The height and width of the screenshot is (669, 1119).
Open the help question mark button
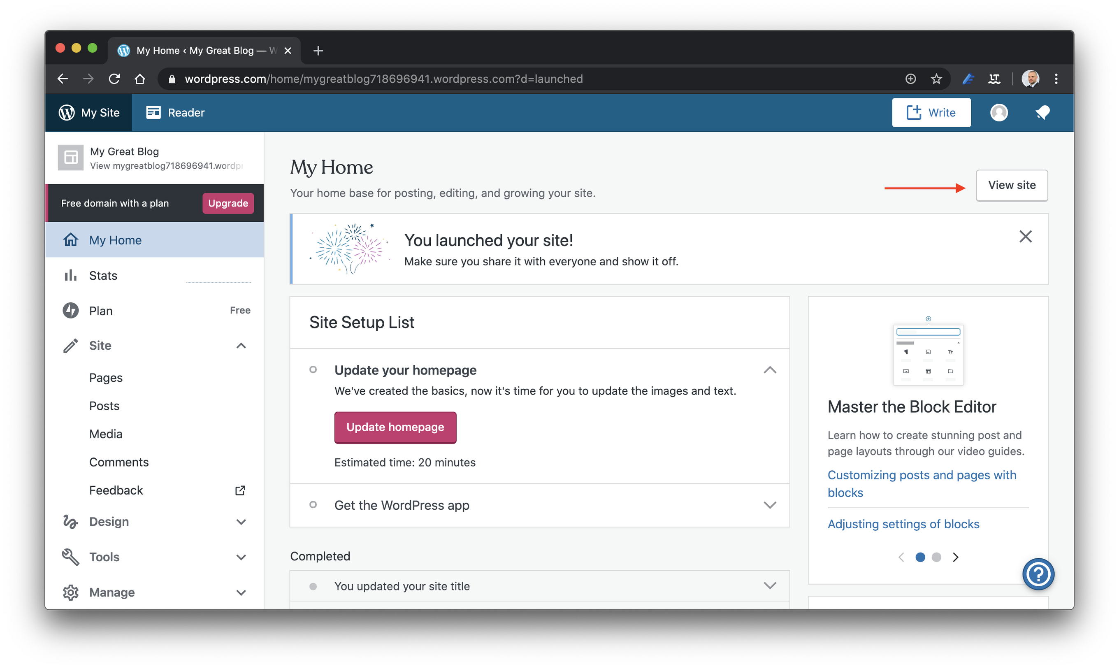[x=1038, y=574]
